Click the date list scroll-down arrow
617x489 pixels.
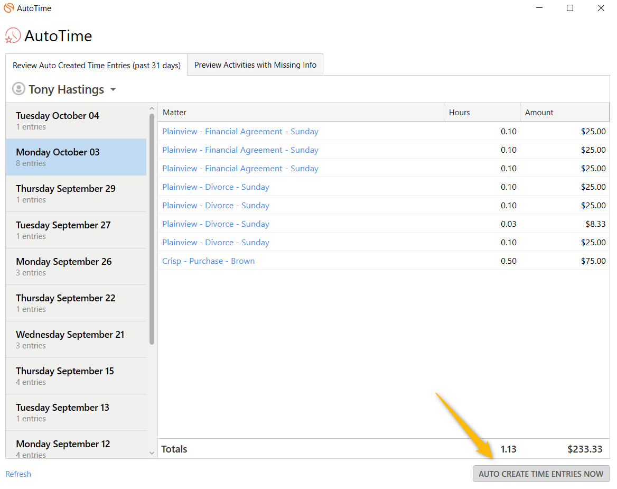(152, 453)
